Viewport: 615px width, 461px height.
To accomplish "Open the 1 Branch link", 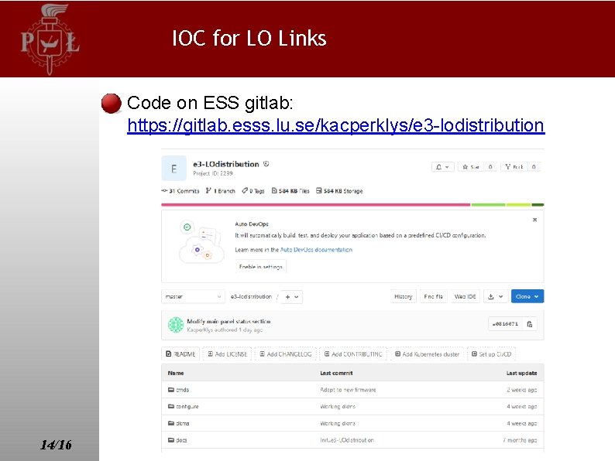I will pos(221,191).
